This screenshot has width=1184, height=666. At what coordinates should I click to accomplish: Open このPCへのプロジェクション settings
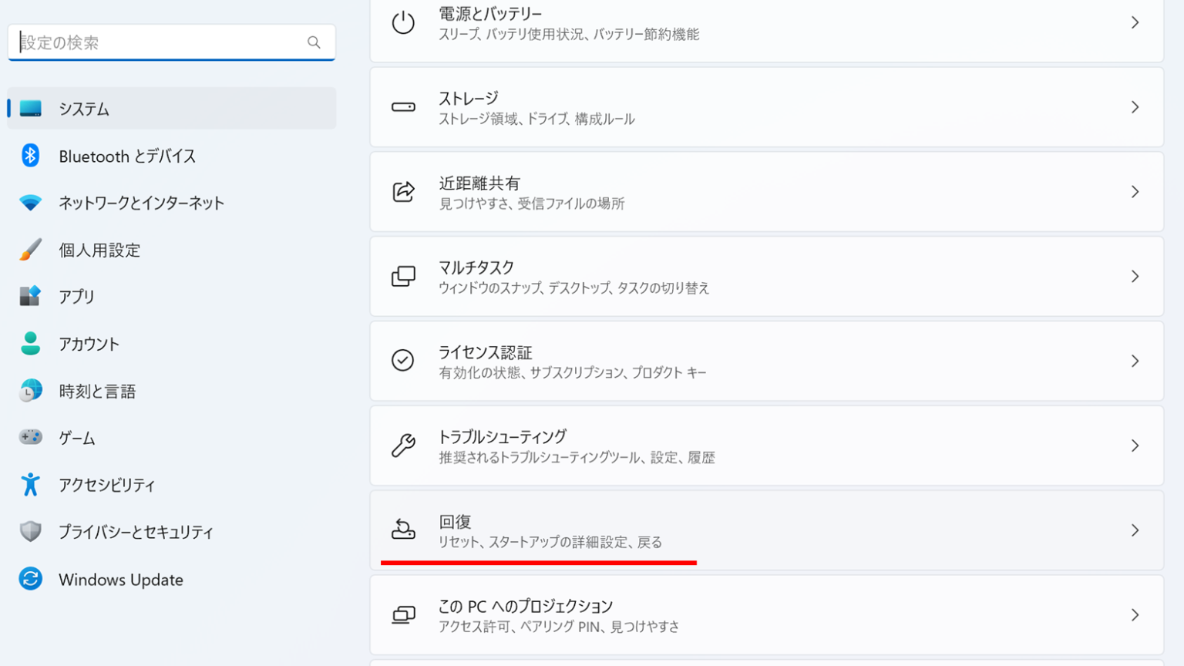[x=766, y=614]
